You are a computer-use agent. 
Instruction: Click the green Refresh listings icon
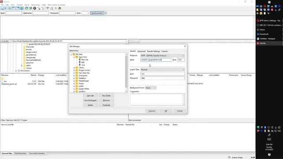[x=27, y=8]
